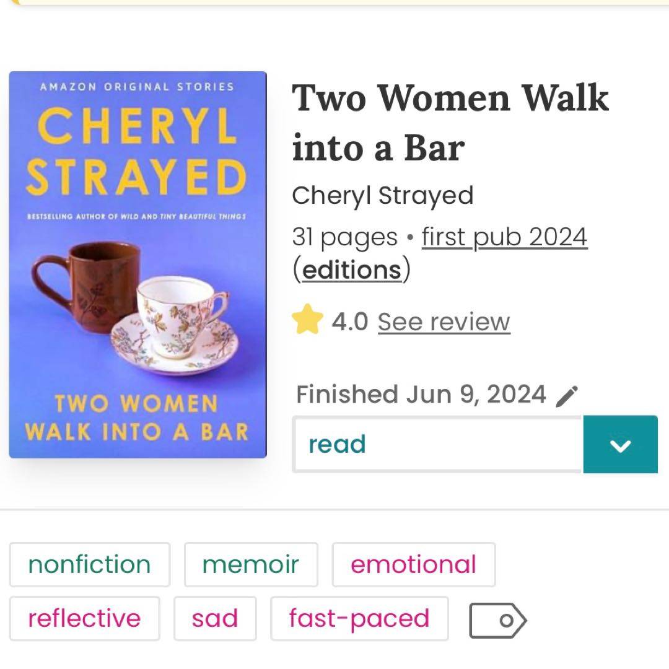
Task: Click the "first pub 2024" link
Action: (x=504, y=237)
